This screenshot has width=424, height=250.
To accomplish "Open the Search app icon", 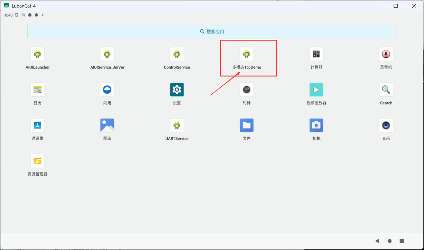I will click(386, 90).
